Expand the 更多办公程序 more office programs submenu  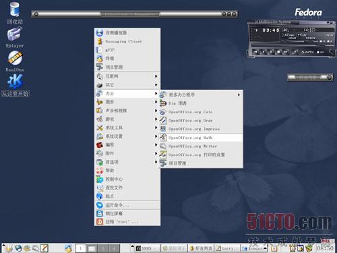(x=201, y=94)
